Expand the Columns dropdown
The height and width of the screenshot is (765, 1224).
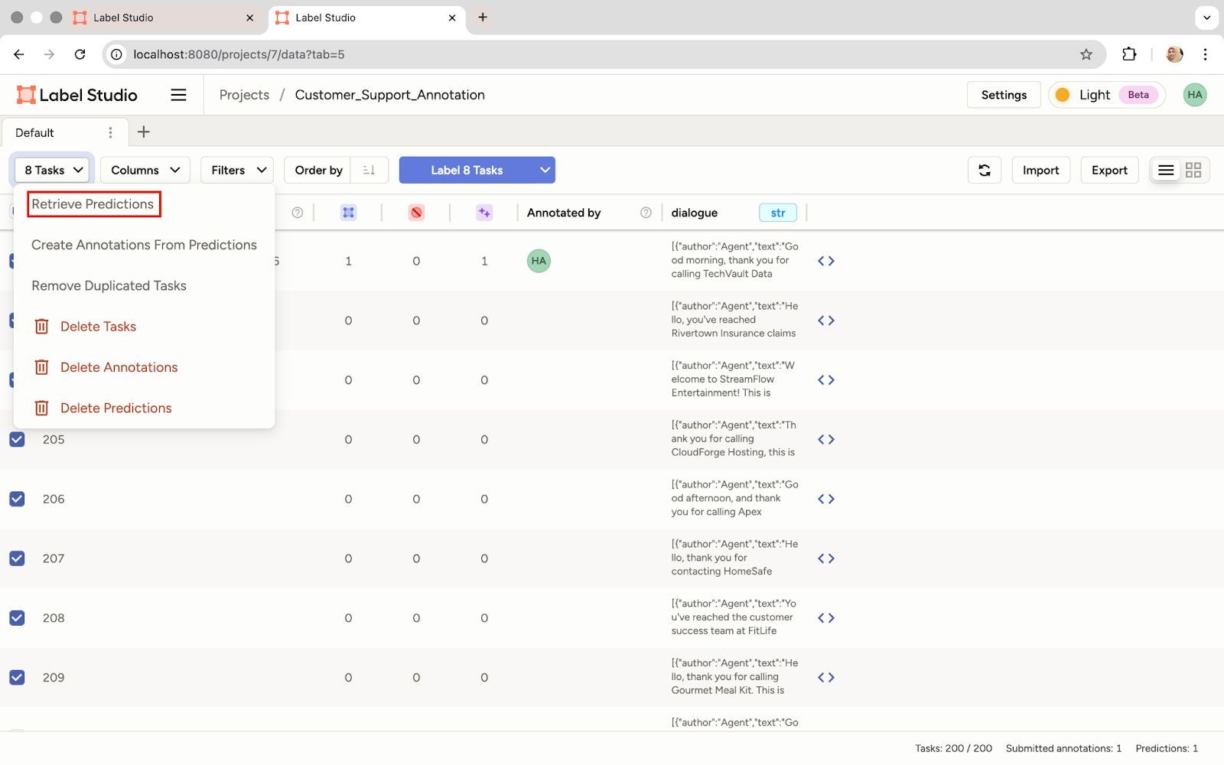click(x=145, y=170)
